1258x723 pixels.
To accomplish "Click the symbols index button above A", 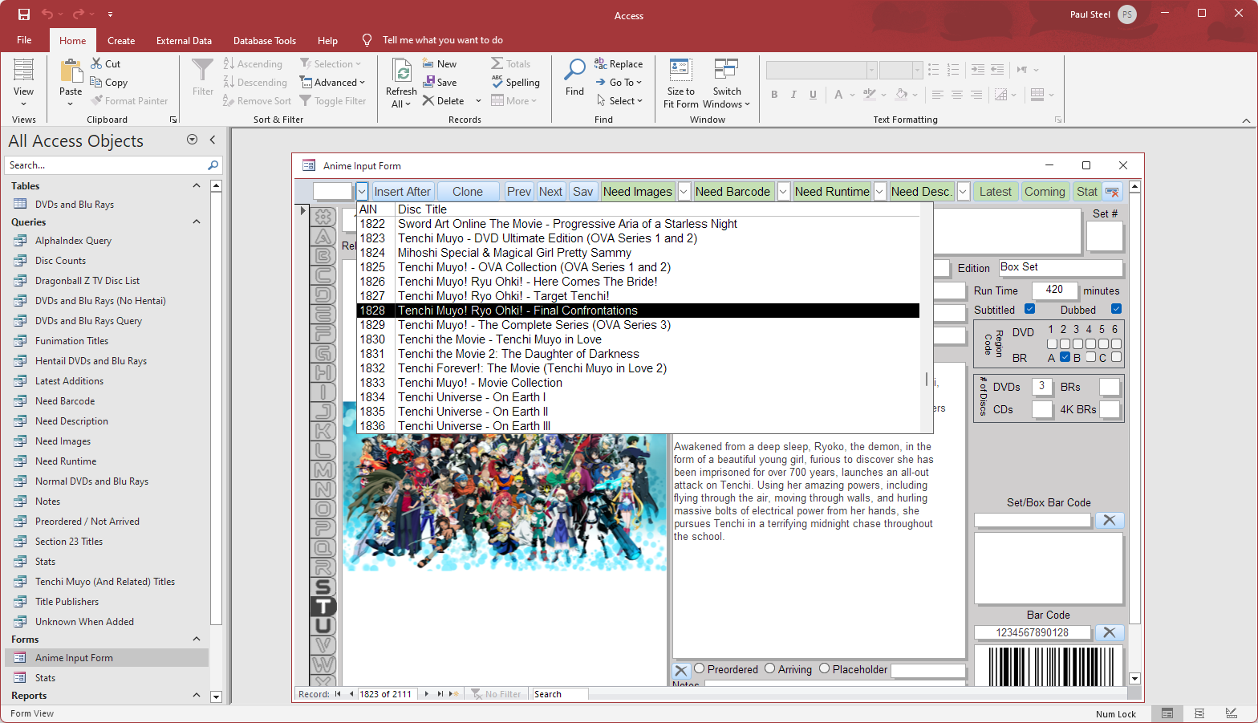I will pos(323,217).
